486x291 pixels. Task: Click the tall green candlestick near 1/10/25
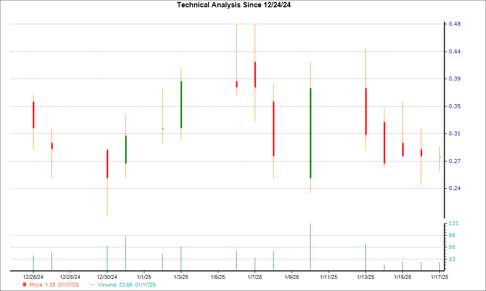(x=310, y=133)
